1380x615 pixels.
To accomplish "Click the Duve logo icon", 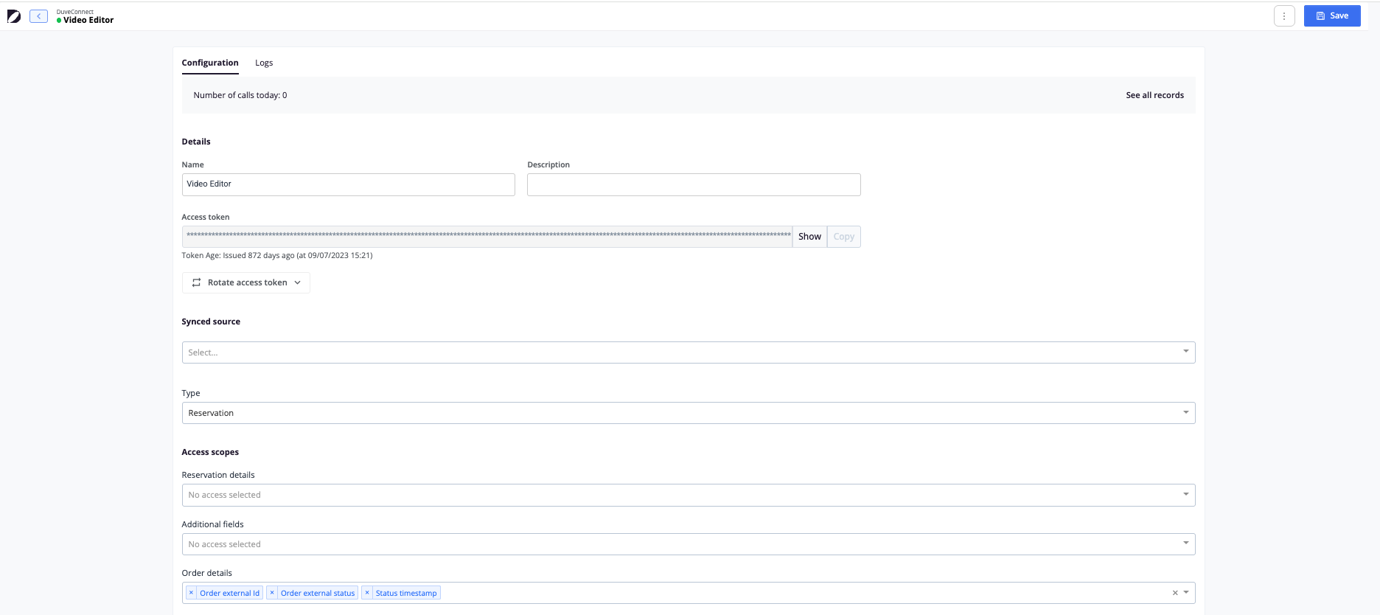I will coord(14,16).
